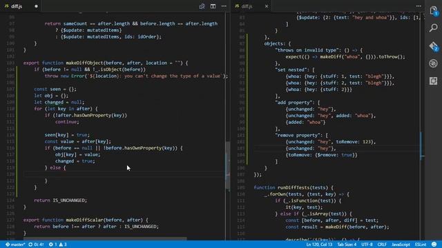
Task: Click the unsaved dot on left diff.js tab
Action: point(36,6)
